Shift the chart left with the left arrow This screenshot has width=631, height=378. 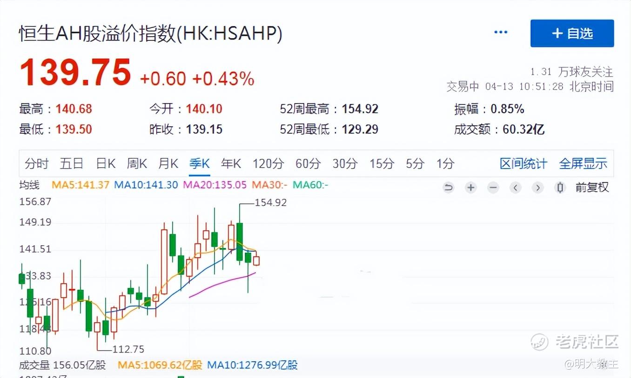515,188
